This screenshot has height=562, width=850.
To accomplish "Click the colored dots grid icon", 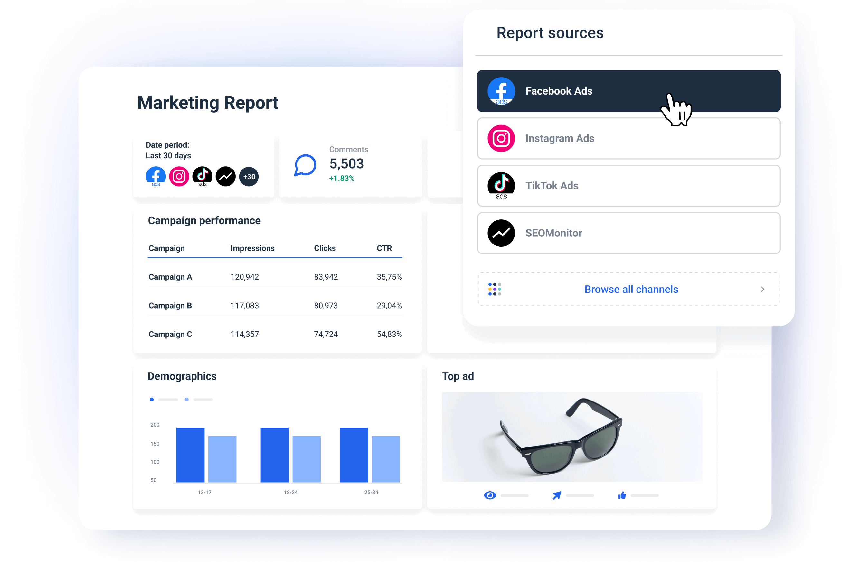I will tap(495, 289).
